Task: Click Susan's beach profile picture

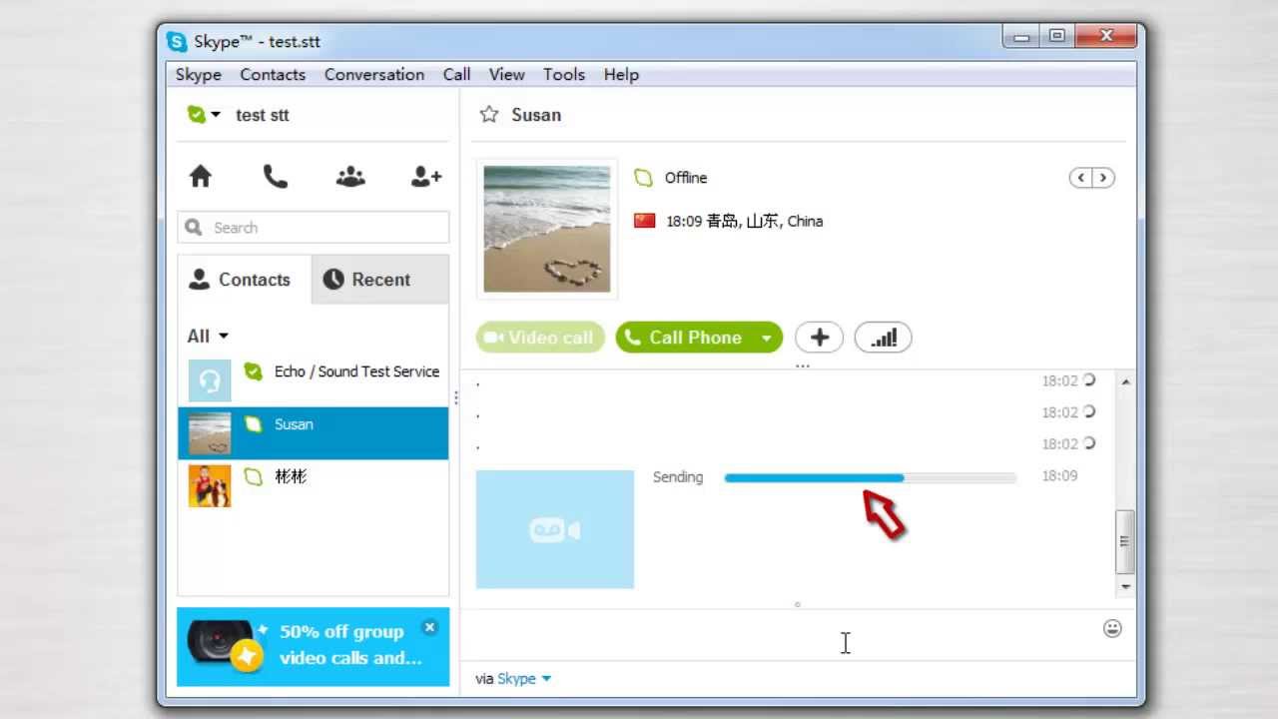Action: 547,229
